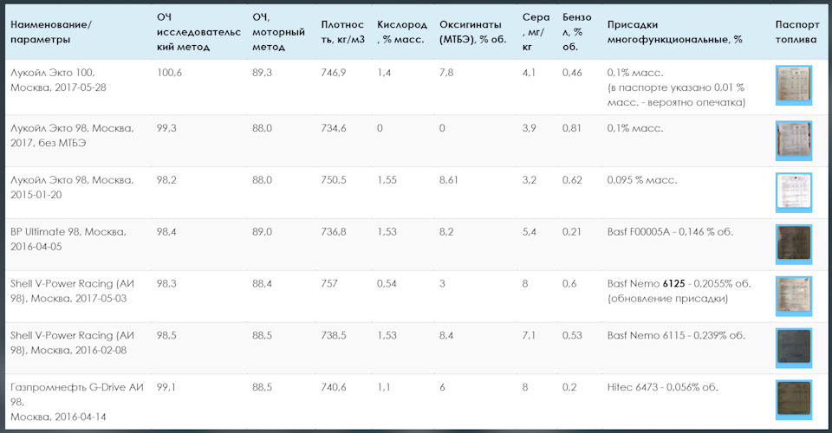Click the Сера, мг/кг column header

(536, 32)
